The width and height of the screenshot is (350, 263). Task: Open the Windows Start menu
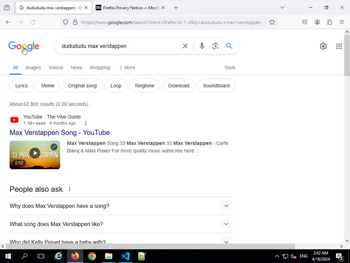[x=8, y=256]
